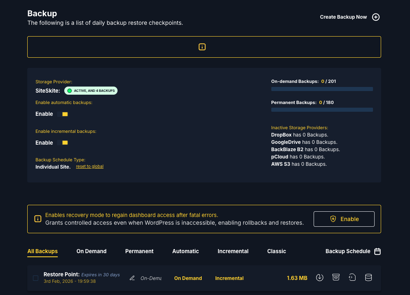
Task: Click the archive box icon on restore point
Action: point(336,278)
